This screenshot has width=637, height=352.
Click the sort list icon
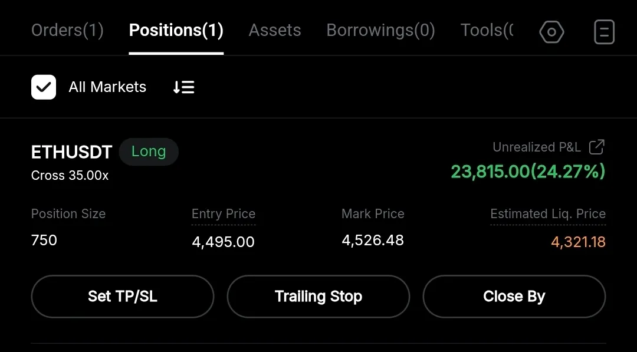pos(183,87)
